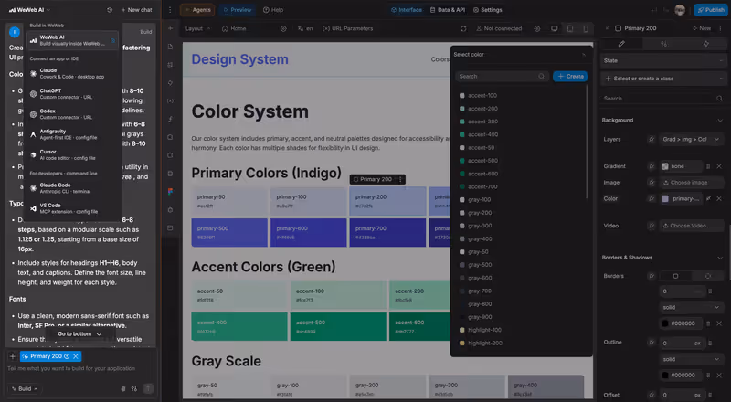Image resolution: width=731 pixels, height=402 pixels.
Task: Click the chat prompt input field
Action: [x=79, y=368]
